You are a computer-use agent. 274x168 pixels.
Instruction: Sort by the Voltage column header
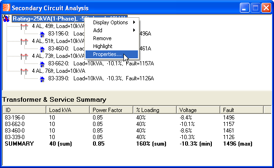(x=198, y=110)
